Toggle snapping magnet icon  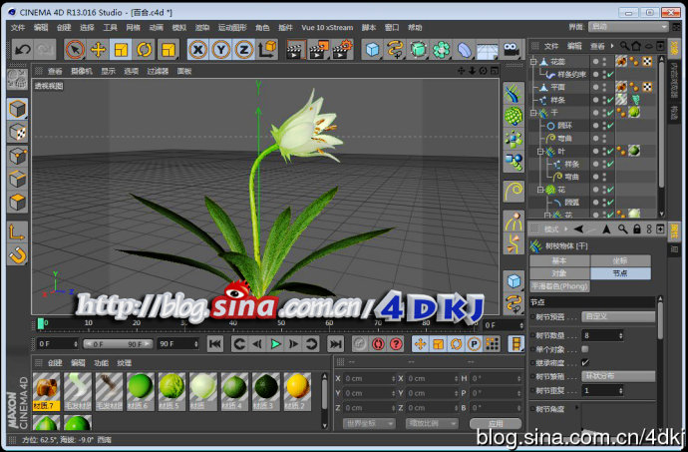18,255
